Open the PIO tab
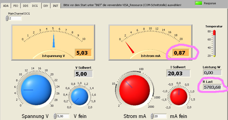Viewport: 228px width, 120px height. [x=16, y=5]
